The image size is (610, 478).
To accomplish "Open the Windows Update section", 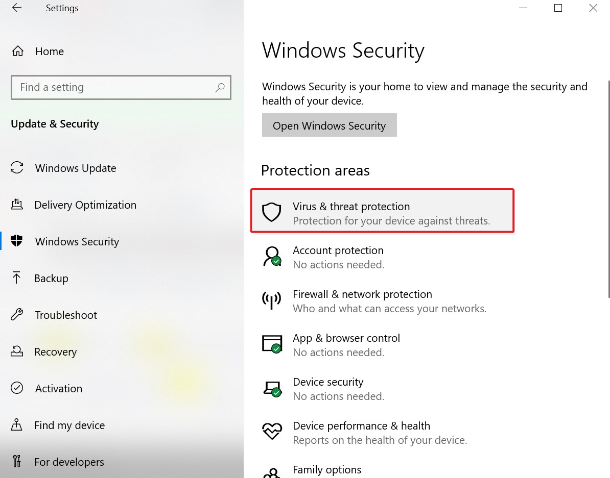I will [75, 168].
